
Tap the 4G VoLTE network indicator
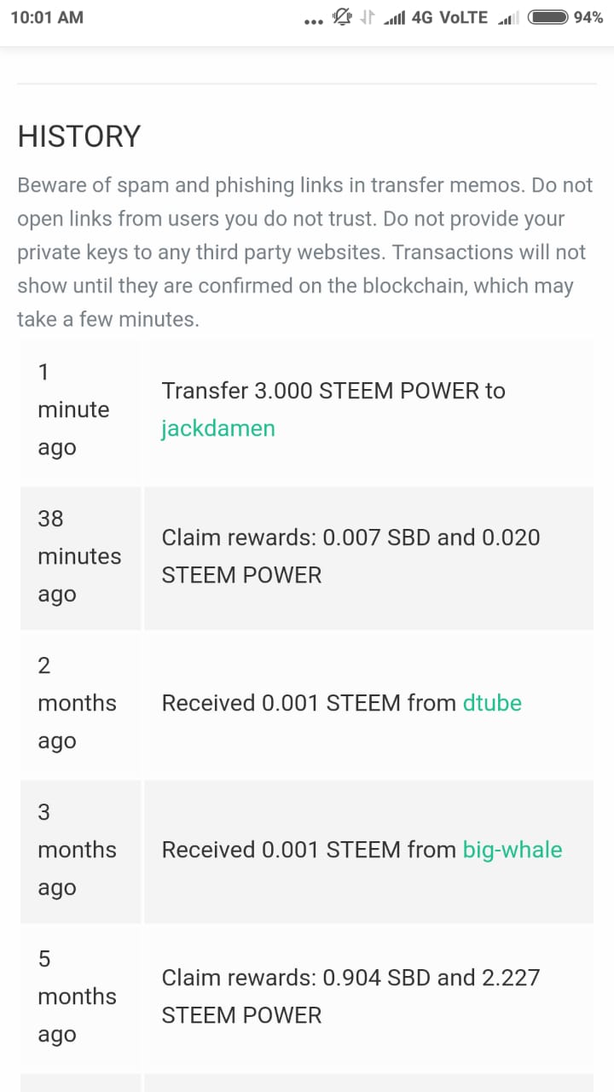[449, 17]
